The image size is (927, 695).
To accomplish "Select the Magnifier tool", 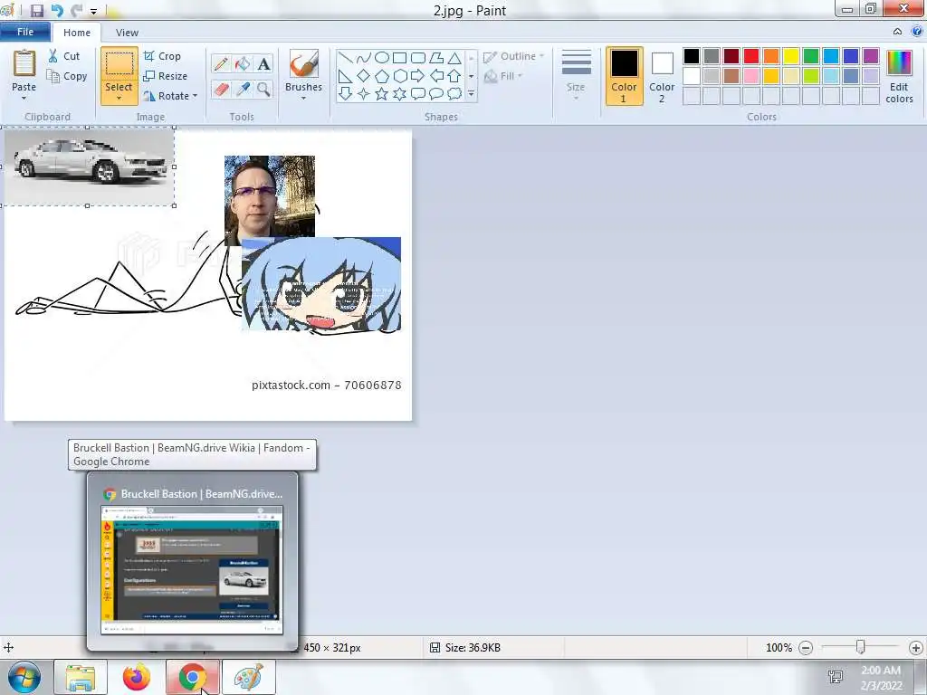I will [263, 90].
